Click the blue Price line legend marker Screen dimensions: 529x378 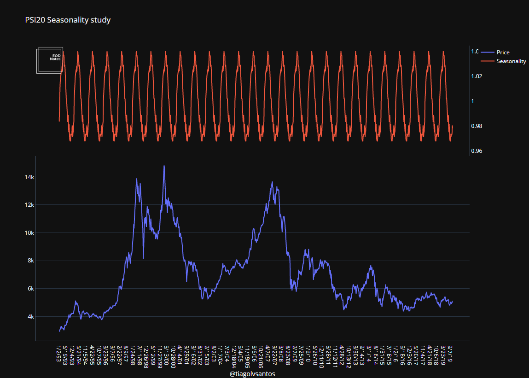(487, 52)
